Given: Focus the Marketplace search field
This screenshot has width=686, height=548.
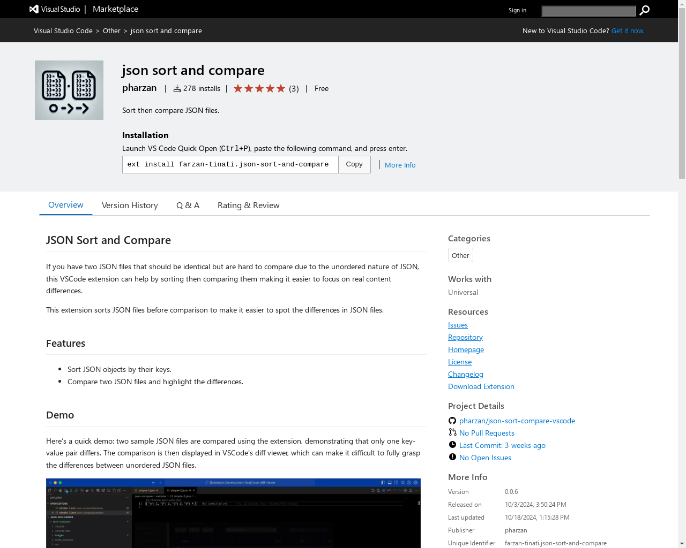Looking at the screenshot, I should tap(588, 11).
